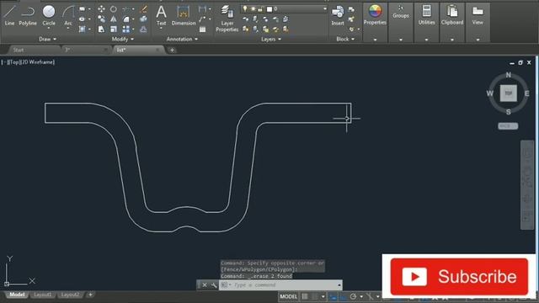Open the Utilities calculator panel

point(427,15)
